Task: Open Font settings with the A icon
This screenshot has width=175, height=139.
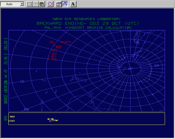Action: click(73, 4)
